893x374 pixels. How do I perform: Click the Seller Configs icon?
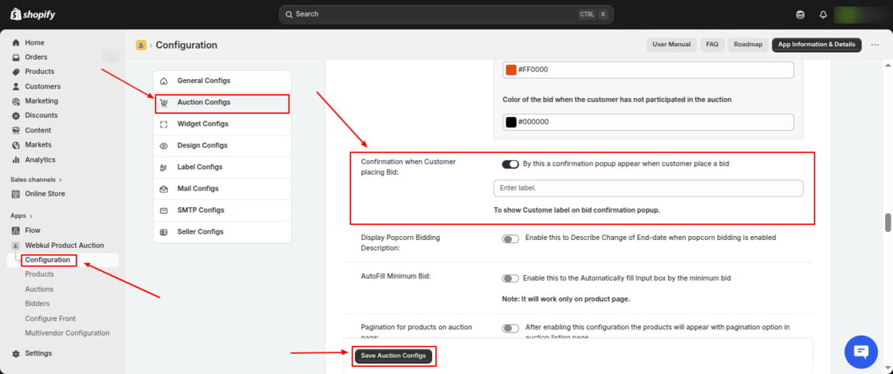[x=164, y=232]
